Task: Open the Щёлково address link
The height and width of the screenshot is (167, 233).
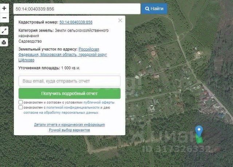Action: [x=26, y=60]
